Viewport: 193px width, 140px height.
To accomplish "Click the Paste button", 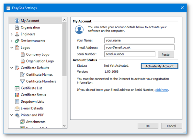I will (166, 55).
